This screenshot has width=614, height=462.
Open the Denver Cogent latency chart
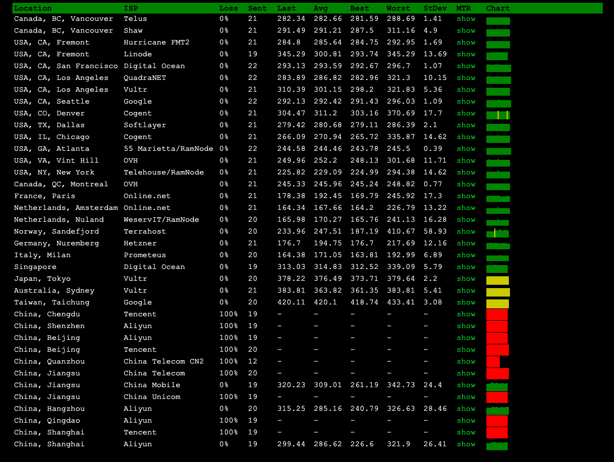(498, 115)
